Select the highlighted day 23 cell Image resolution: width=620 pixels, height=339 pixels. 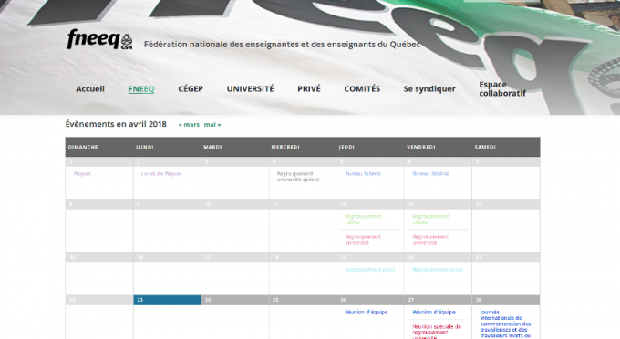(x=167, y=300)
